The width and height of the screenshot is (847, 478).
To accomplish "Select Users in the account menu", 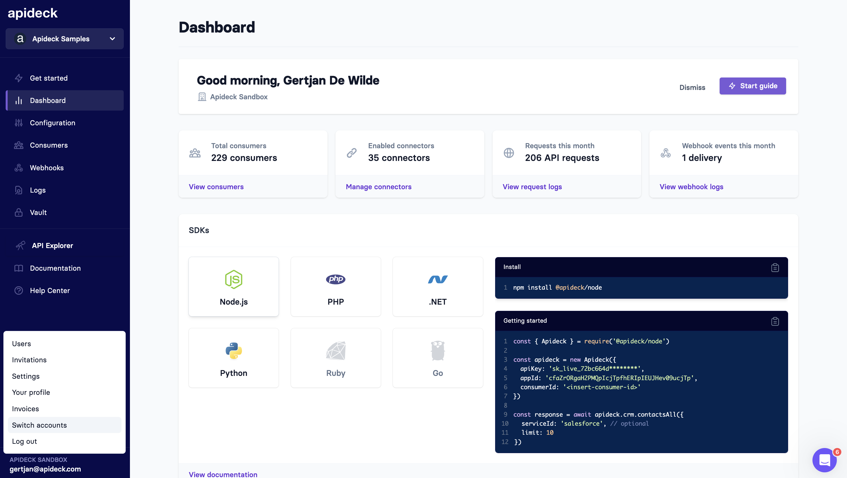I will click(65, 344).
